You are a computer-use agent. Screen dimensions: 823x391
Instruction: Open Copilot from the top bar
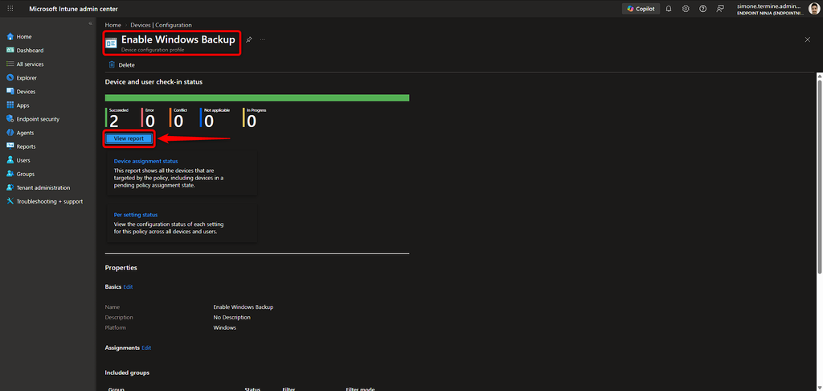[x=641, y=9]
